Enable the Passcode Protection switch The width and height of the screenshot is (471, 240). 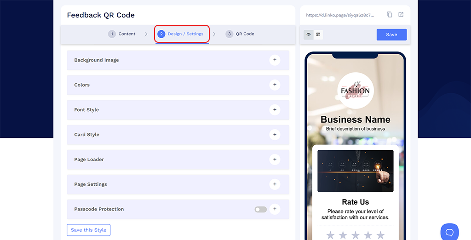[x=260, y=209]
